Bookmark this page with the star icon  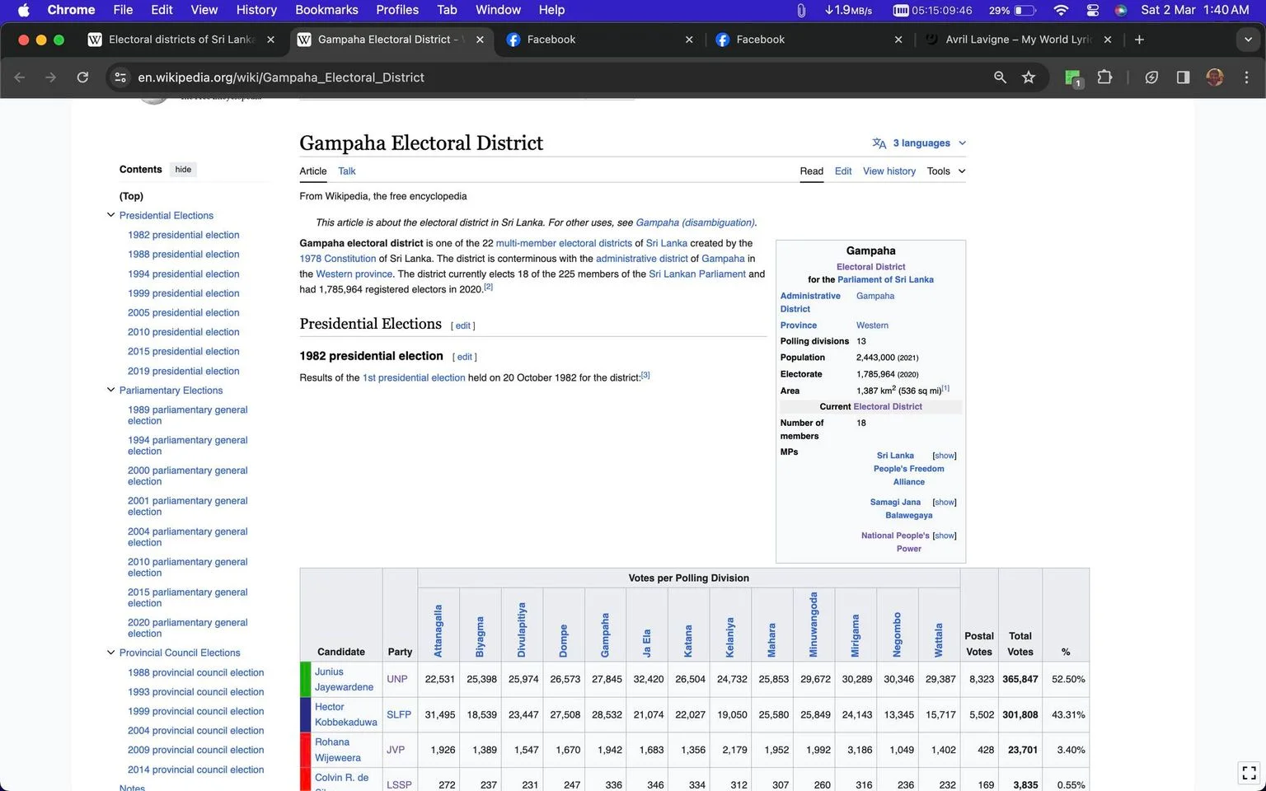[1029, 77]
